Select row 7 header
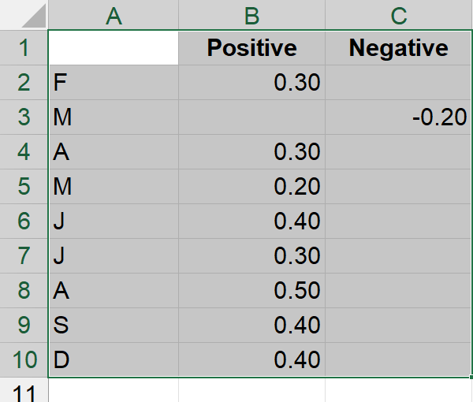The width and height of the screenshot is (473, 402). pyautogui.click(x=24, y=256)
